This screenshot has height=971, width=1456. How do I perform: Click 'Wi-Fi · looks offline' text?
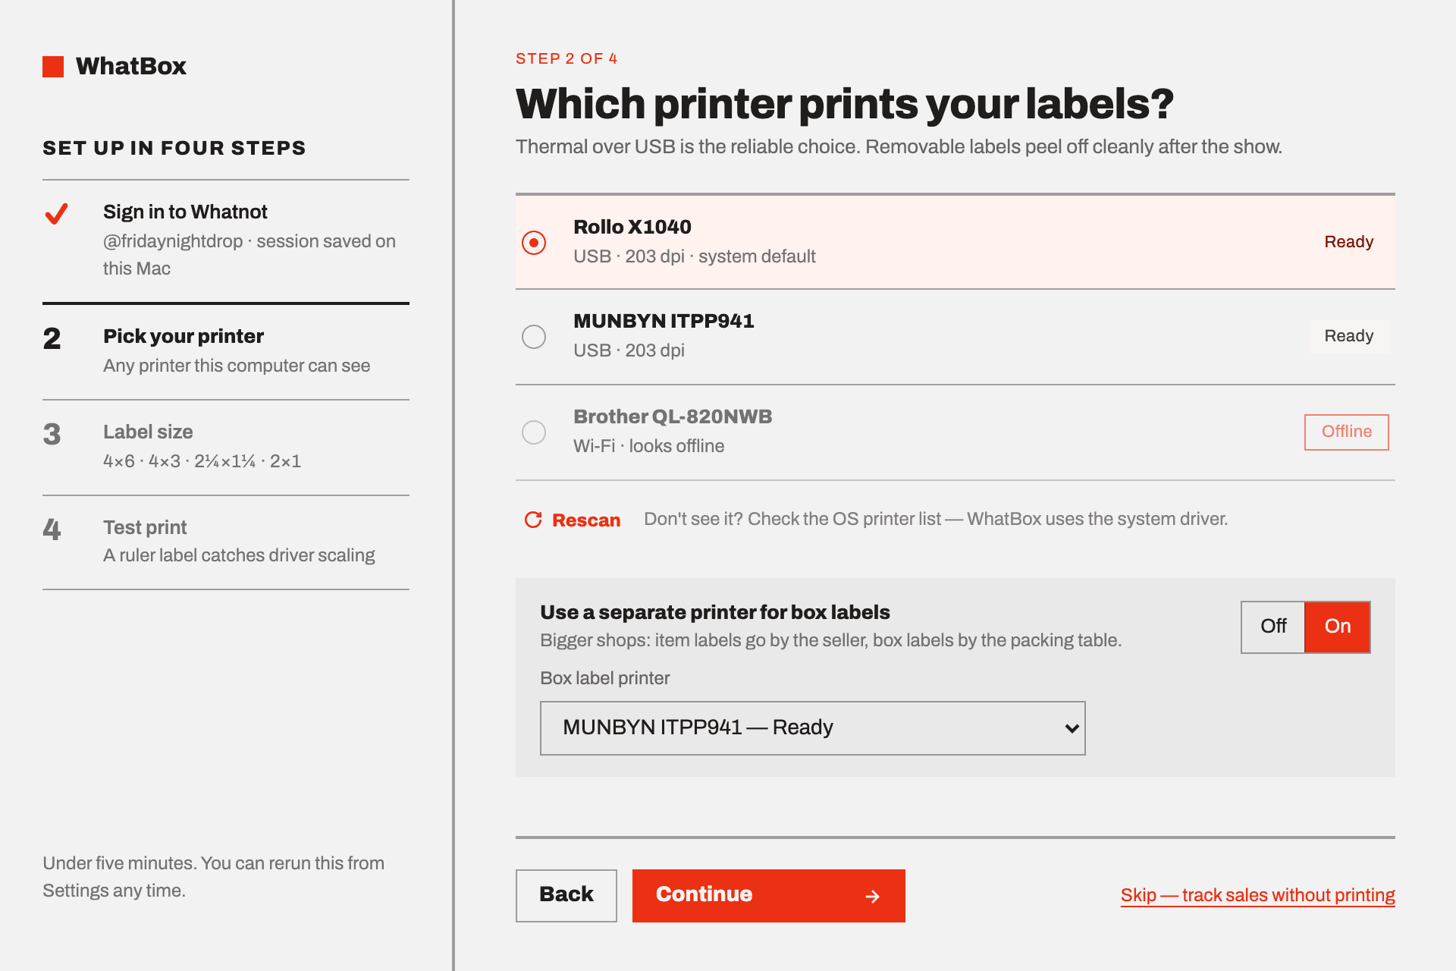pyautogui.click(x=648, y=446)
